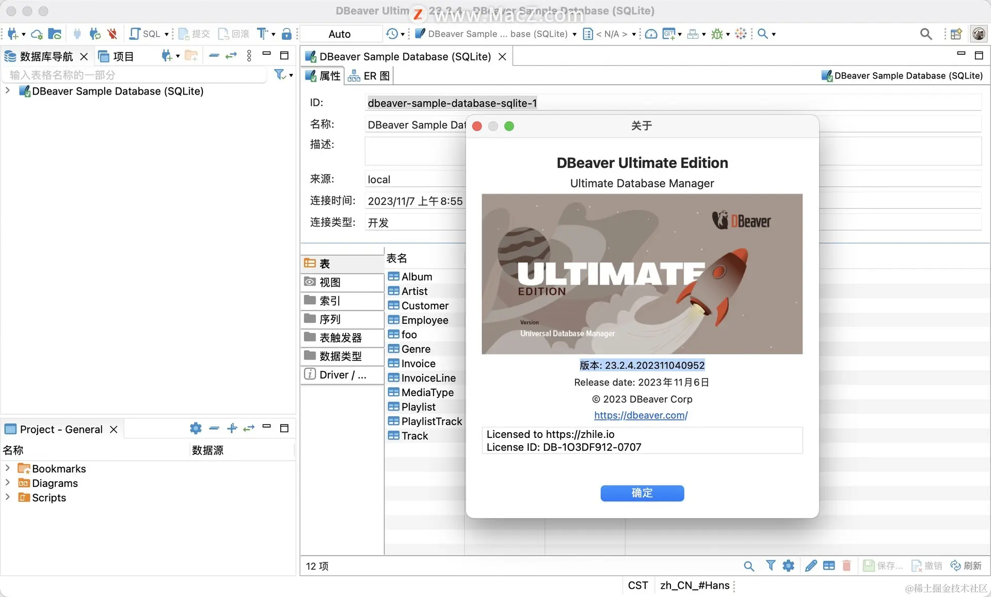Click the bottom bar filter funnel icon
The image size is (991, 597).
point(770,565)
